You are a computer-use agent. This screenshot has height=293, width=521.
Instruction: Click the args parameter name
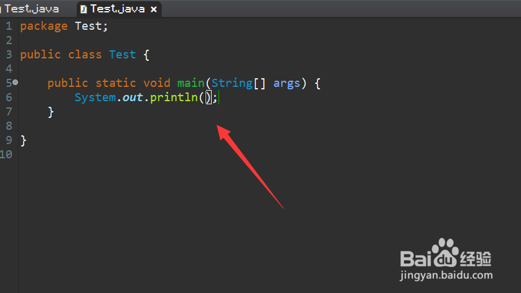(286, 84)
